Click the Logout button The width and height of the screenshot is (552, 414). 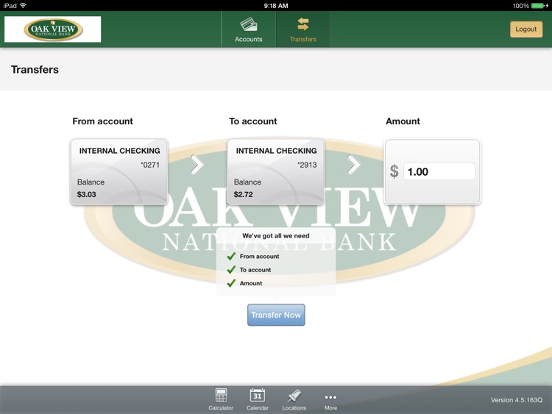526,29
